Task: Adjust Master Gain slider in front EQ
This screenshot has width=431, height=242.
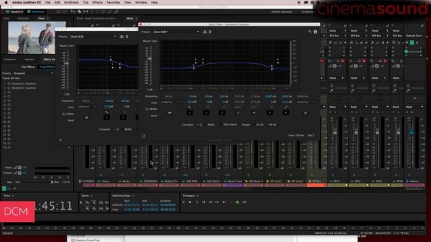Action: tap(150, 58)
